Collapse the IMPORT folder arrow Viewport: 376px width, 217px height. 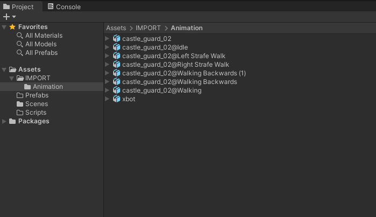coord(12,78)
